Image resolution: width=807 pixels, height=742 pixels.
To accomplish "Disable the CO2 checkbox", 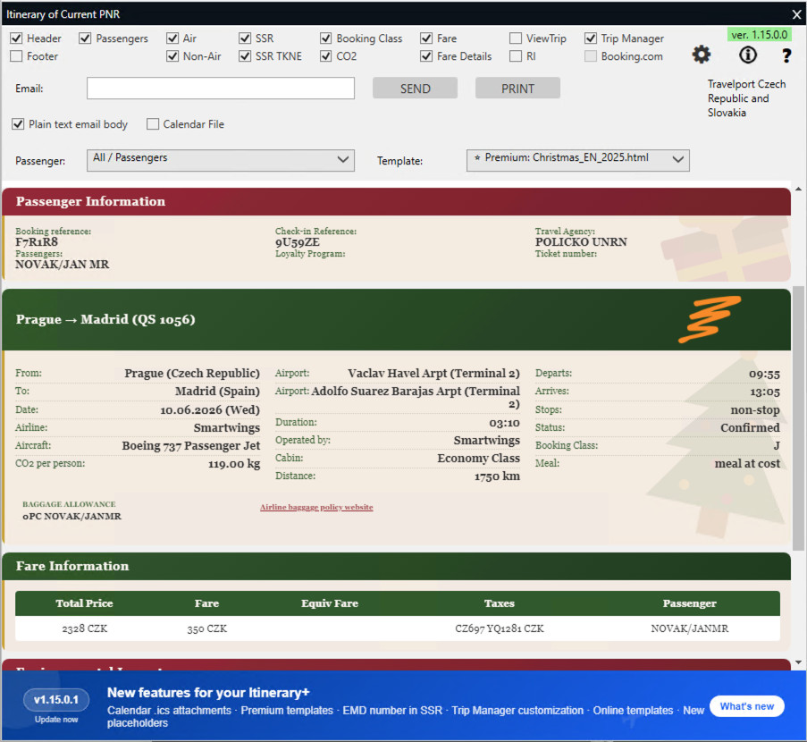I will pos(326,56).
